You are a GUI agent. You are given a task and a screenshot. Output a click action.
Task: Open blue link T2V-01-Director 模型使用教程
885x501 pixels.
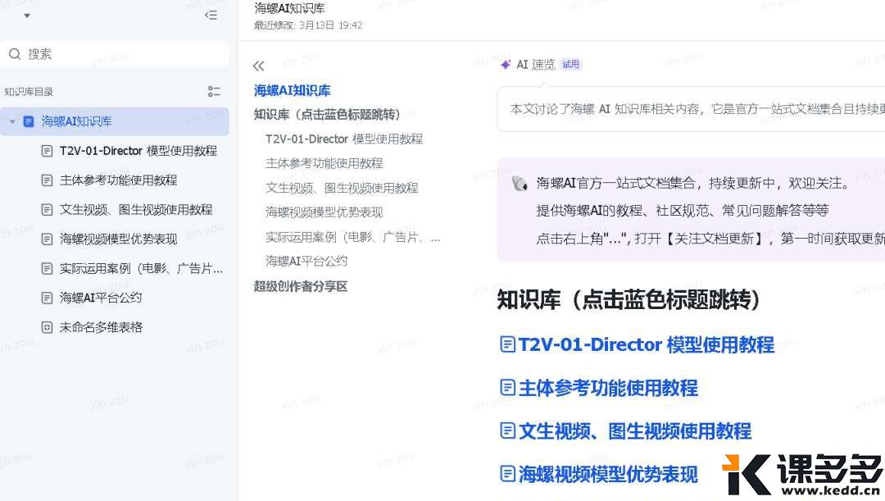click(x=647, y=344)
